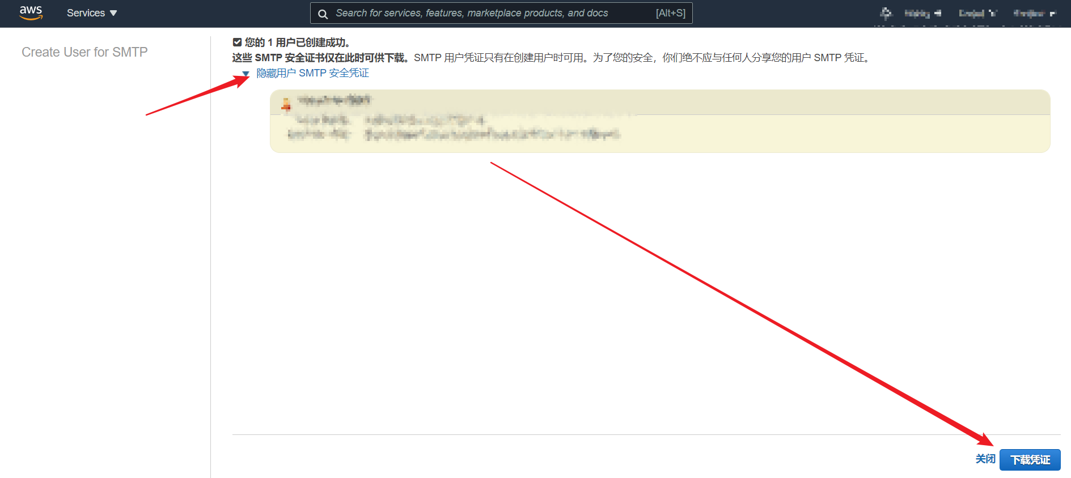
Task: Click the 关闭 link
Action: pos(985,459)
